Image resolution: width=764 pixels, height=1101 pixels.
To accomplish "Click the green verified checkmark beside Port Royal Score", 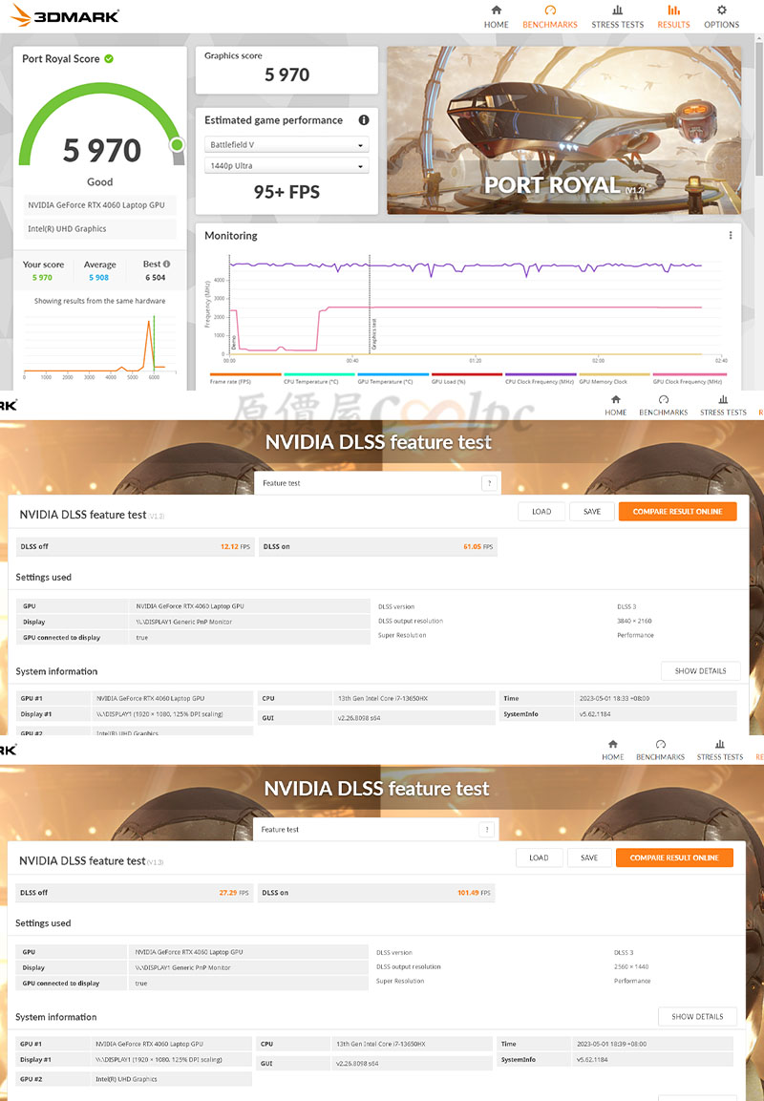I will (109, 59).
